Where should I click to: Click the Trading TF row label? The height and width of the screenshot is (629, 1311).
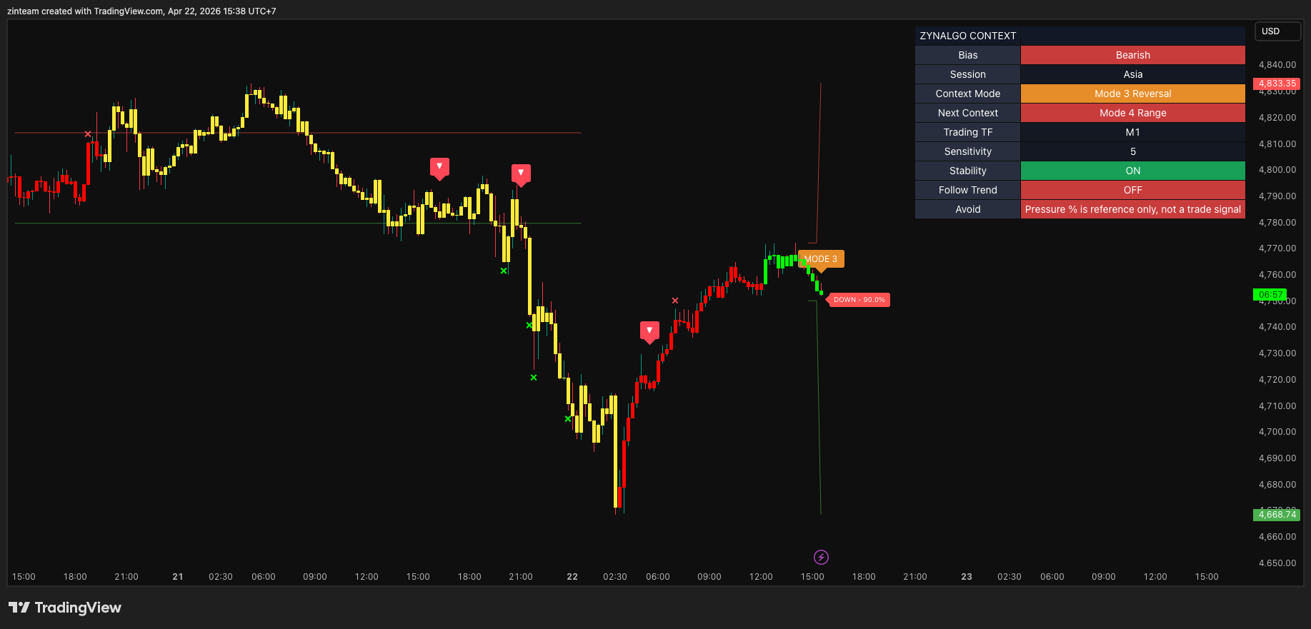pyautogui.click(x=968, y=132)
